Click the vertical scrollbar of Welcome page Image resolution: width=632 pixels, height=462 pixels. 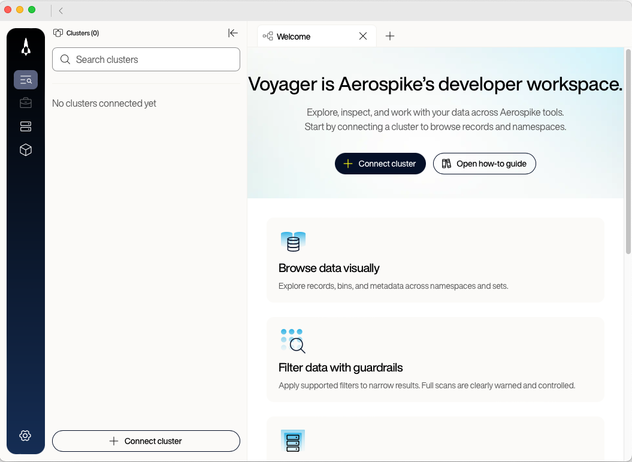(x=628, y=152)
